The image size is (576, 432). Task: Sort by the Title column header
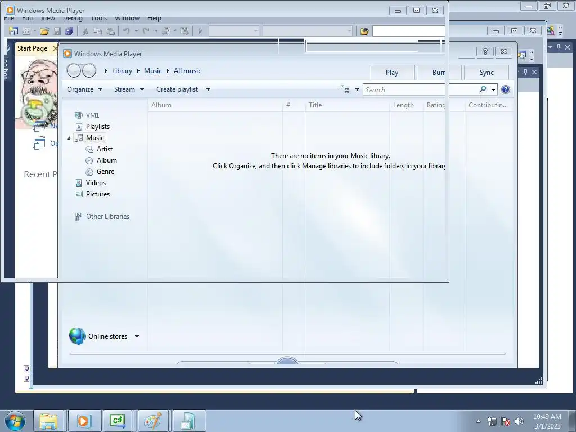point(347,105)
